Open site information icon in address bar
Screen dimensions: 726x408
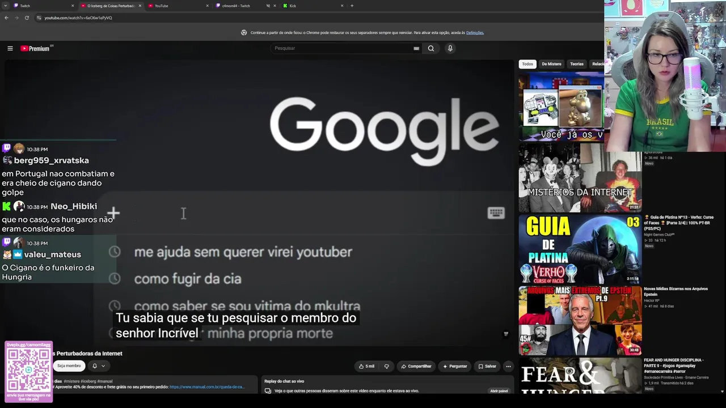tap(39, 18)
